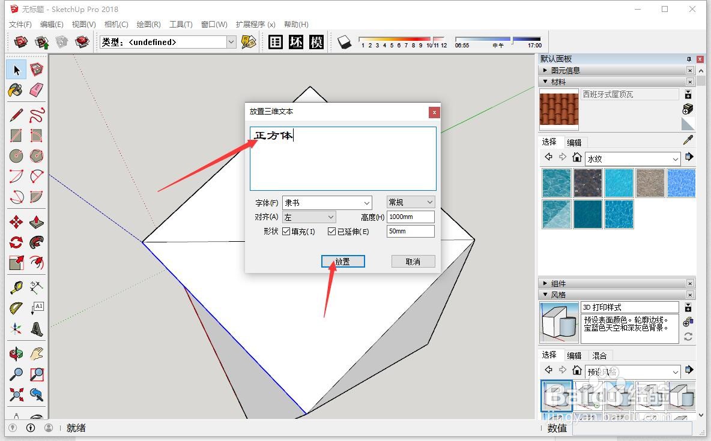Activate the Tape Measure tool
The image size is (711, 441).
coord(16,286)
